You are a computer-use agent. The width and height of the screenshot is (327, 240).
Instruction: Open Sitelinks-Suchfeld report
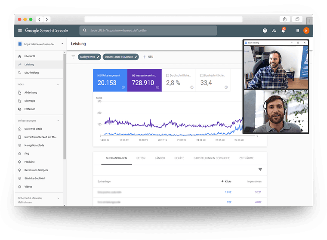39,178
